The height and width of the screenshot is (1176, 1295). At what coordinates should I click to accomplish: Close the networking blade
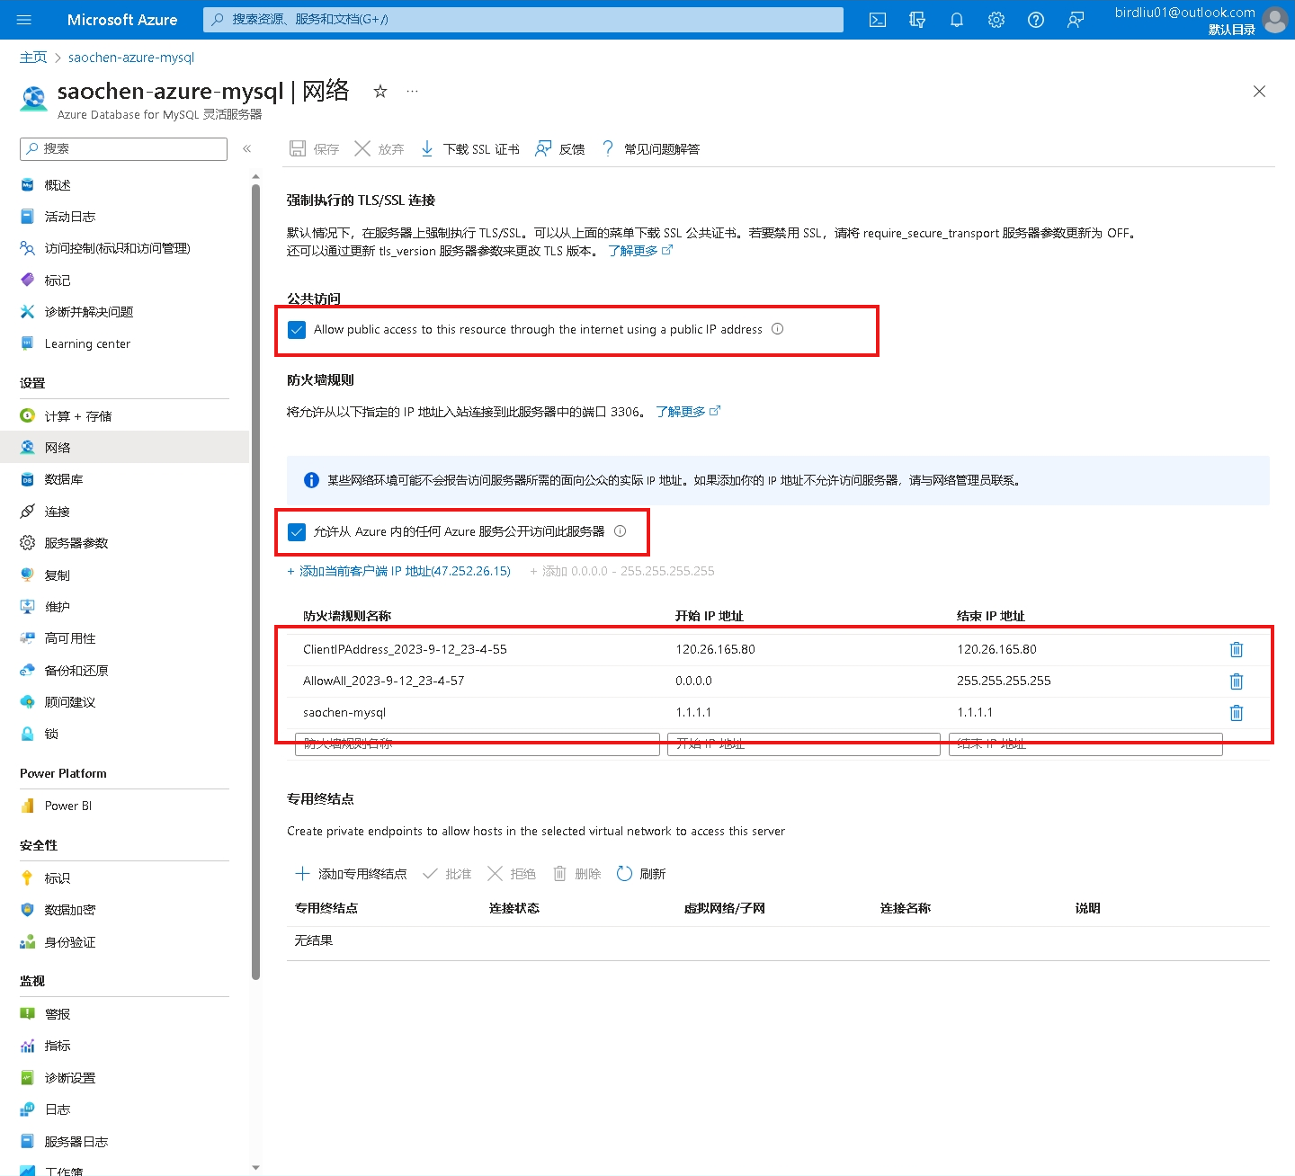coord(1259,91)
